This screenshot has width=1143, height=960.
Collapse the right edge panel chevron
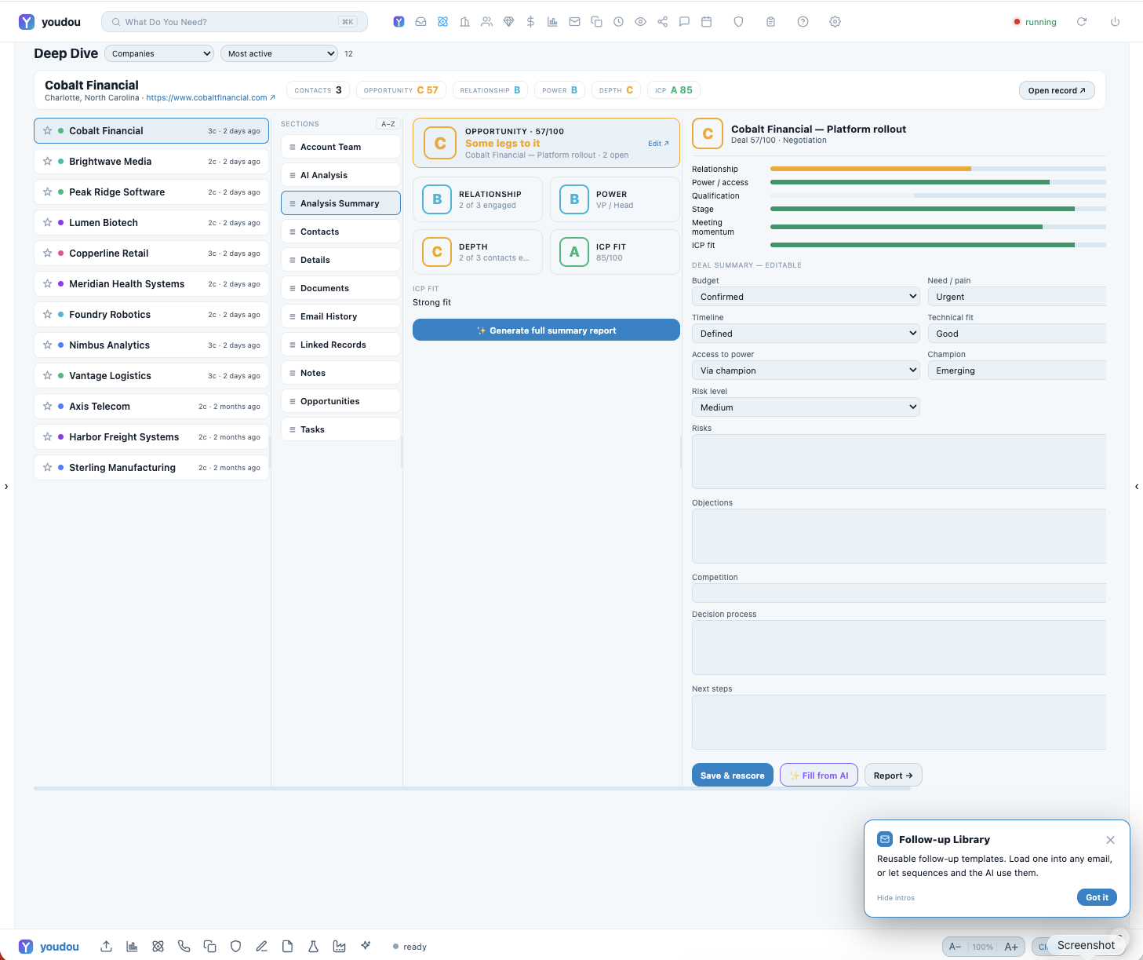pyautogui.click(x=1137, y=487)
